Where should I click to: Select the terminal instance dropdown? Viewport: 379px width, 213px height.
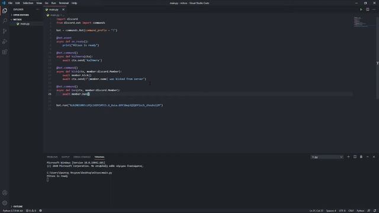[x=327, y=157]
